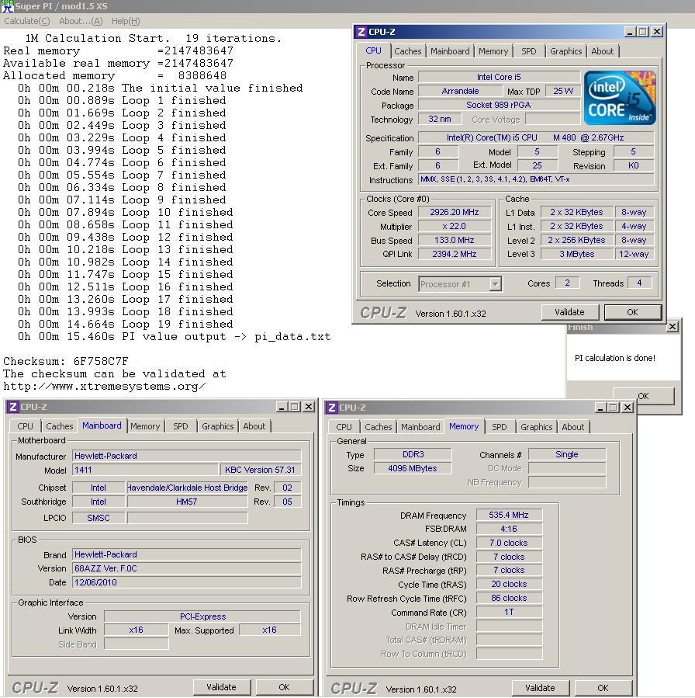Click the Memory Size 4096 MBytes field

[x=413, y=468]
